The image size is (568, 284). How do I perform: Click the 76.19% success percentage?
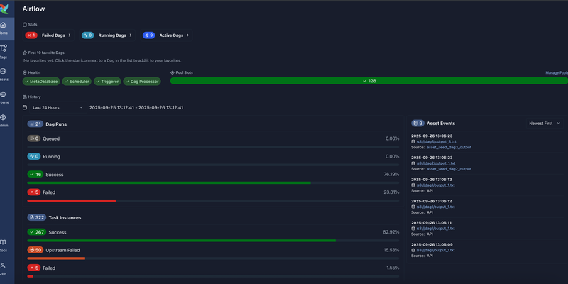coord(391,174)
